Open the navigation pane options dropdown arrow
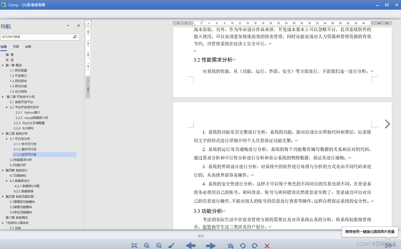Viewport: 401px width, 249px height. coord(68,26)
